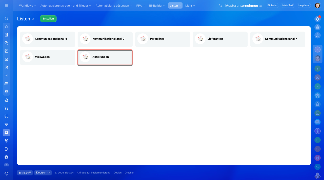Screen dimensions: 324x180
Task: Open the chat-search icon in right panel
Action: (317, 36)
